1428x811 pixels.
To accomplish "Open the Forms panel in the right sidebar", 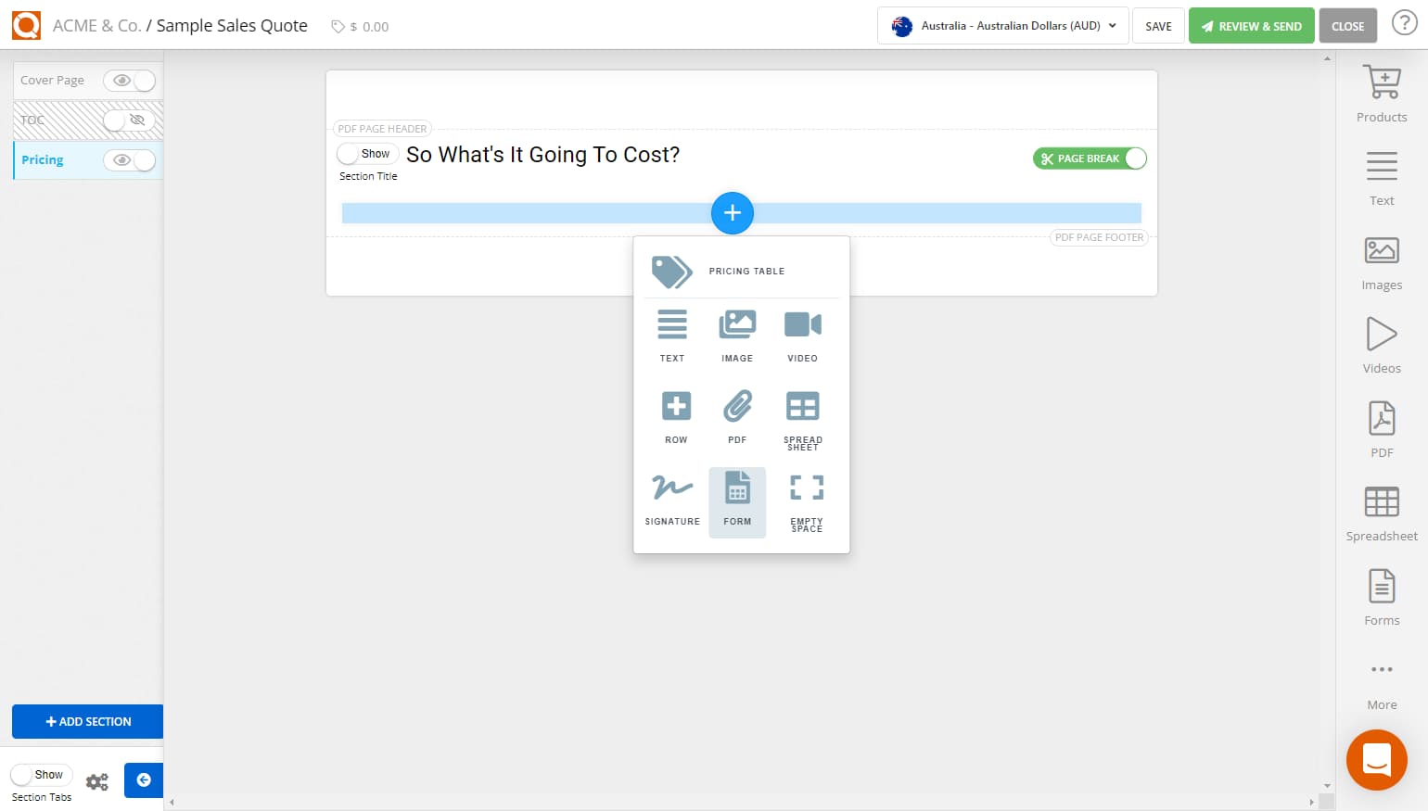I will pos(1381,594).
